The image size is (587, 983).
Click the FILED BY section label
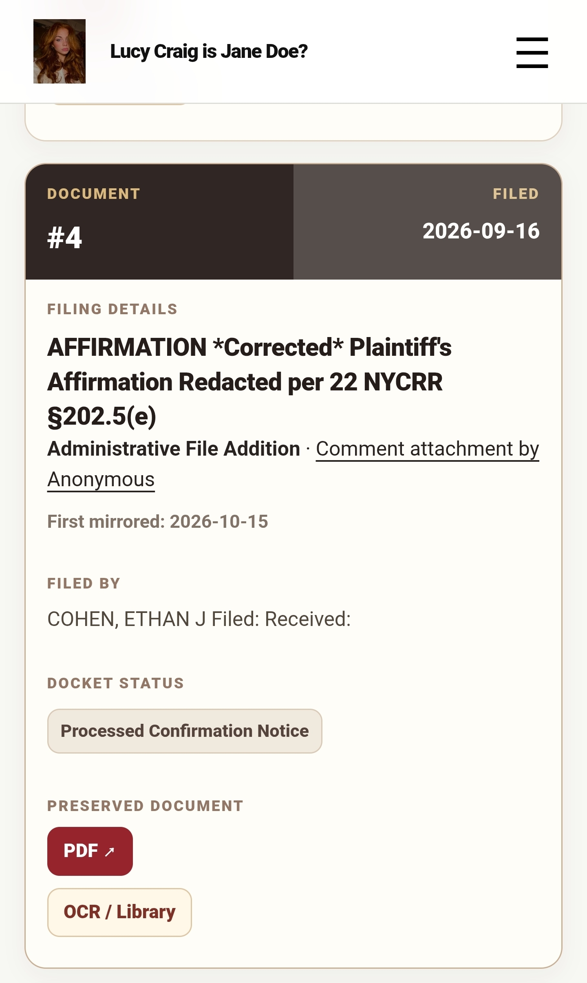tap(84, 584)
